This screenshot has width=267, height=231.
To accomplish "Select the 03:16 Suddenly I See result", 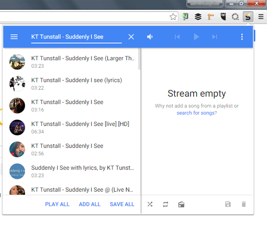I will point(72,106).
